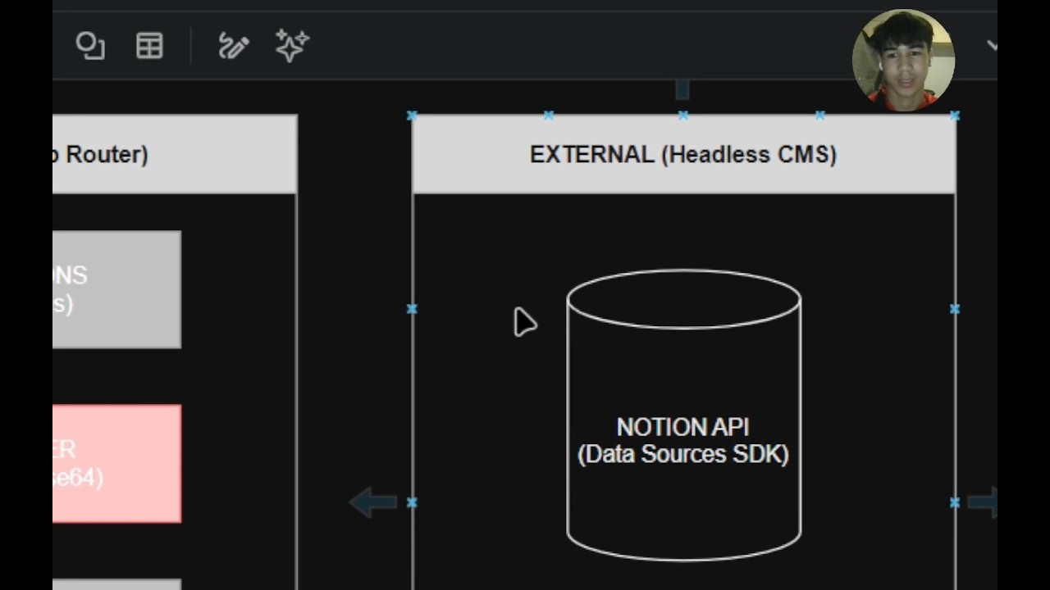Screen dimensions: 1050x590
Task: Click the "(Data Sources SDK)" label text
Action: click(683, 454)
